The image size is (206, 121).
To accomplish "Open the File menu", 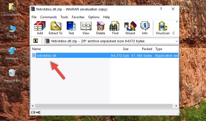I will point(34,17).
